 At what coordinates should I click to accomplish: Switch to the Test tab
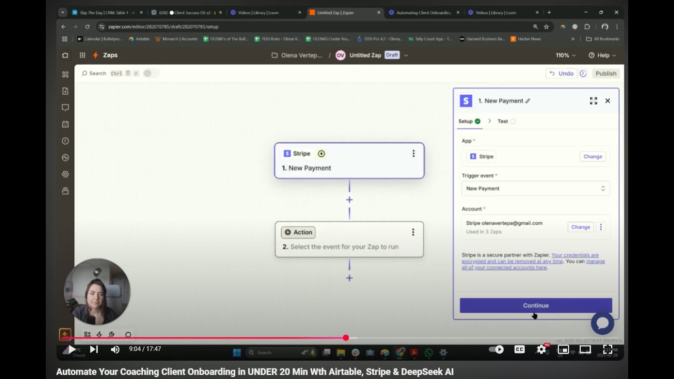pos(506,121)
